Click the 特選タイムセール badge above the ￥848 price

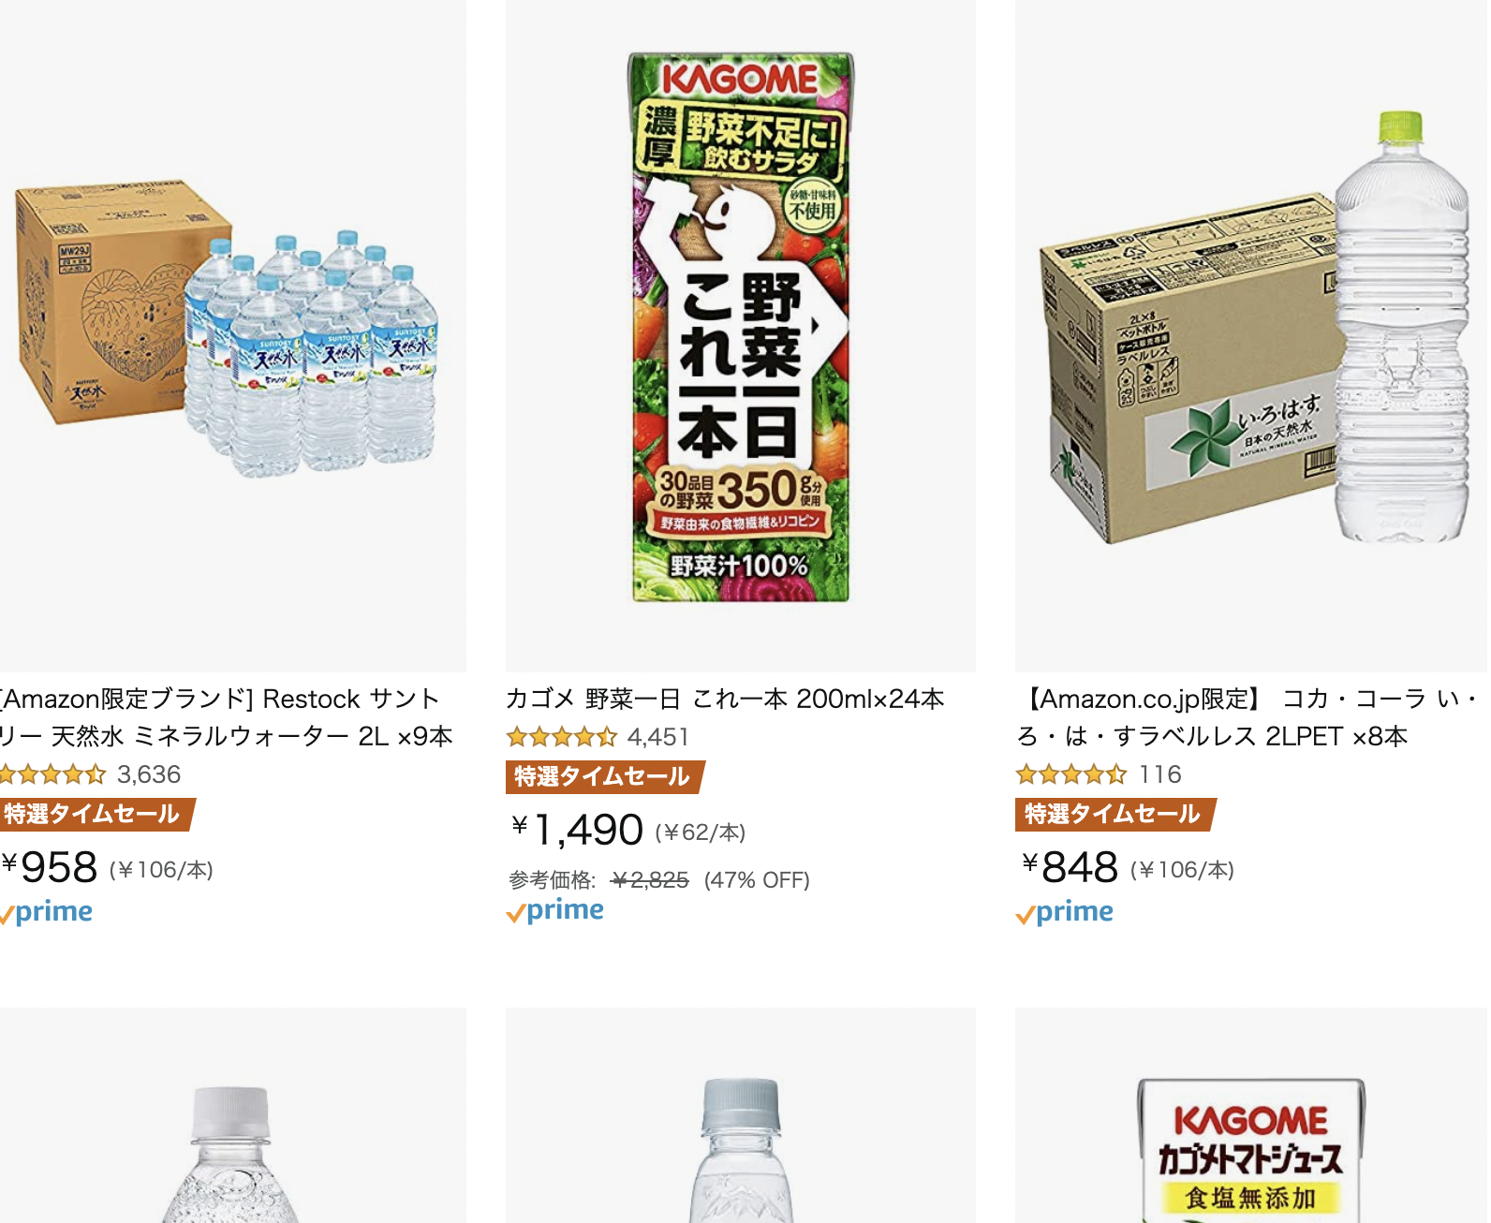(1115, 814)
